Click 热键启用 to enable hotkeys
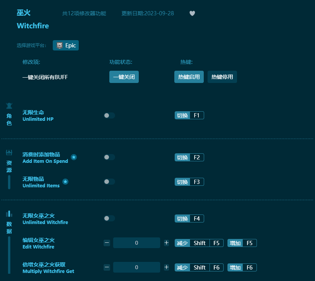The width and height of the screenshot is (315, 281). click(x=189, y=77)
